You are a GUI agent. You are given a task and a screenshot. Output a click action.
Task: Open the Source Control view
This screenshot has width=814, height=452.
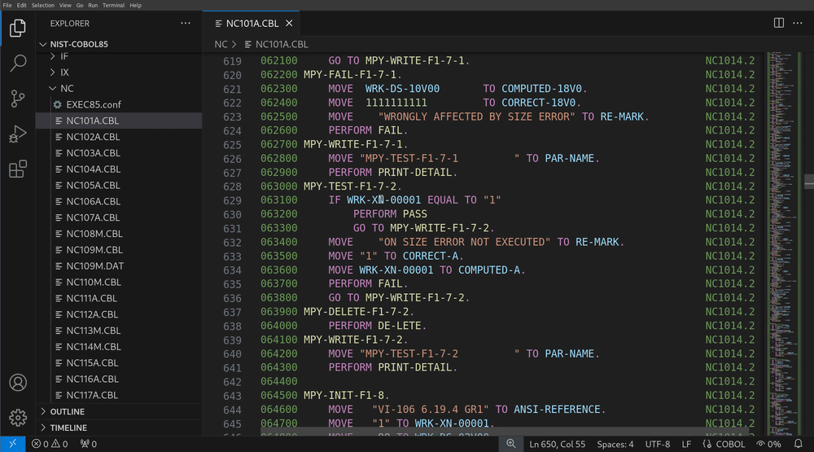[x=18, y=99]
